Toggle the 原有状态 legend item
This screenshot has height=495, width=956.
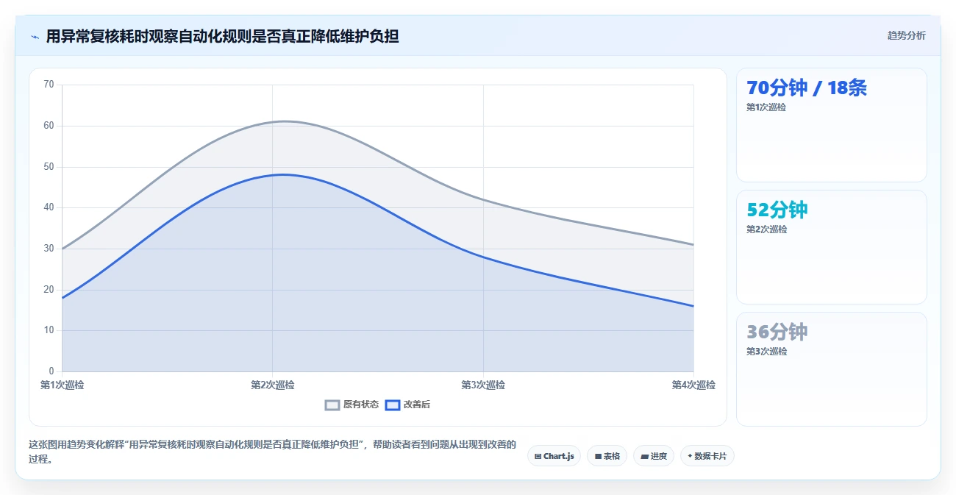click(x=352, y=405)
